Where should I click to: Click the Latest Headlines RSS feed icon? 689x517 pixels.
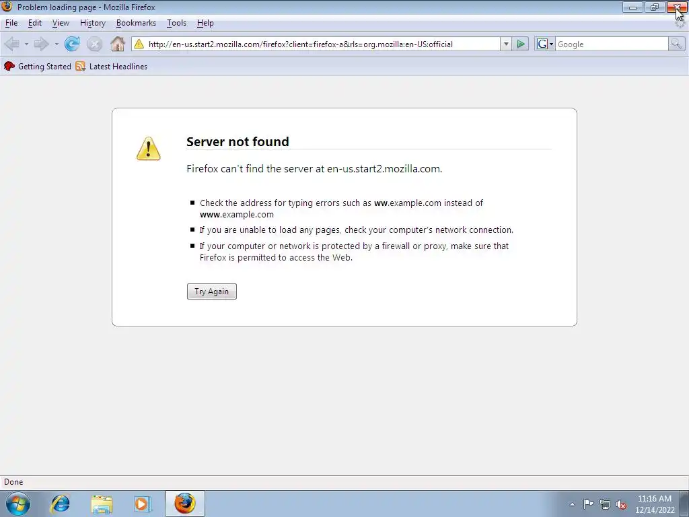pos(81,67)
